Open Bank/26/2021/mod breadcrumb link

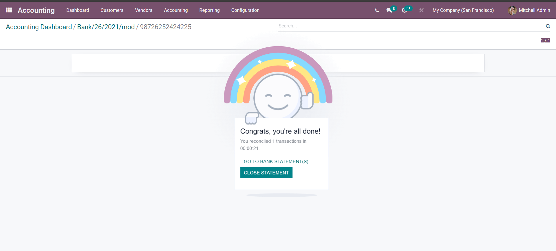tap(106, 27)
